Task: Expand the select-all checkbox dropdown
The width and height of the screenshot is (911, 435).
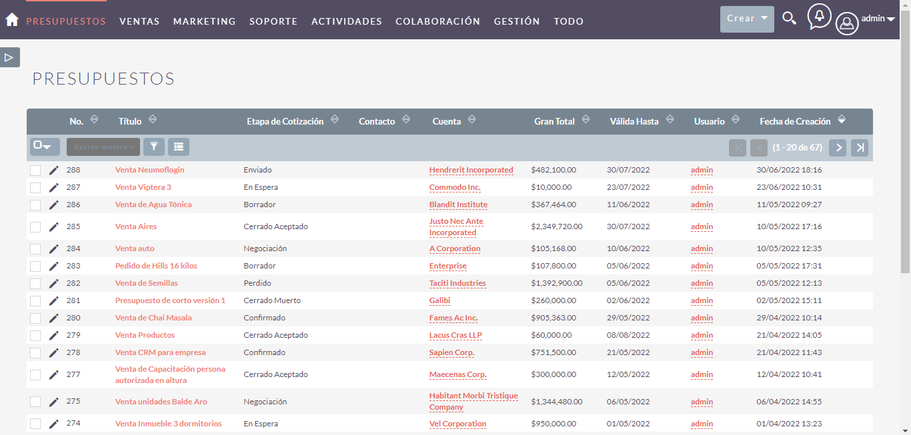Action: click(45, 147)
